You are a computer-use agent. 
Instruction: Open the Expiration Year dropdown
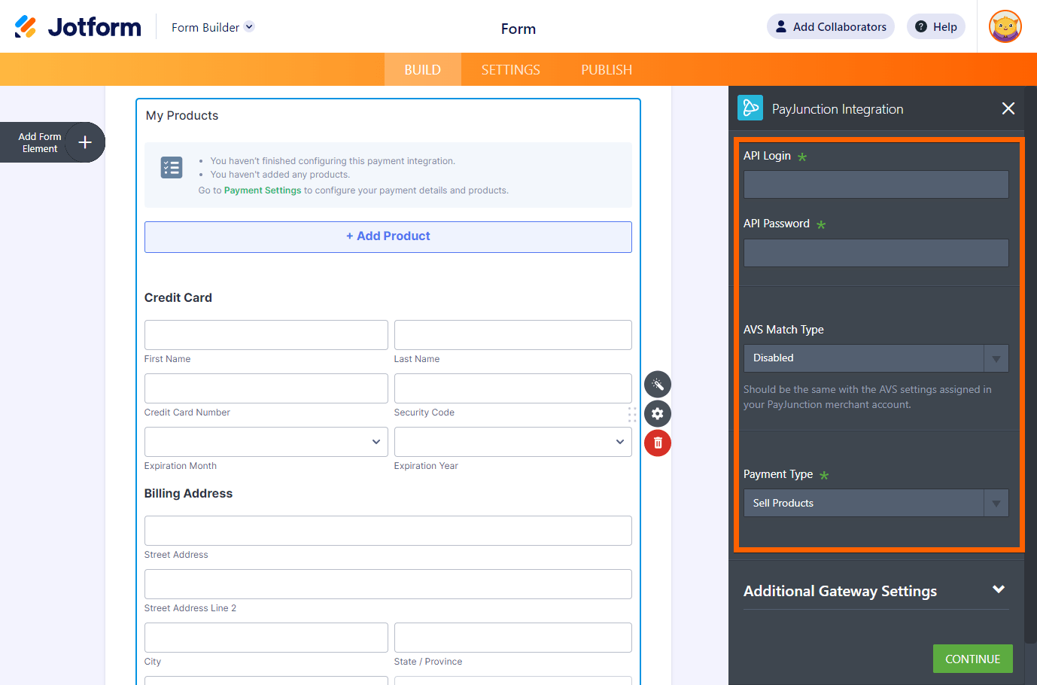[x=513, y=442]
